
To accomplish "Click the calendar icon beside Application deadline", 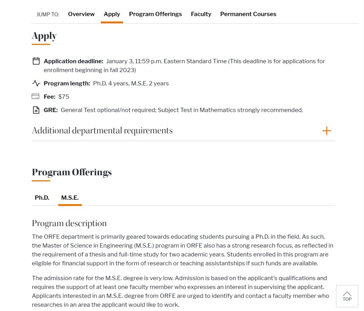I will pyautogui.click(x=36, y=61).
